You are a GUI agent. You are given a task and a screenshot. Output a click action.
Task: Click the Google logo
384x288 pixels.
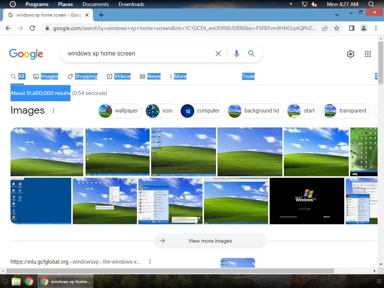click(x=26, y=54)
